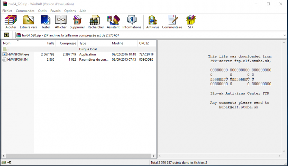Maximize the WinRAR window
Viewport: 288px width, 166px height.
[268, 4]
